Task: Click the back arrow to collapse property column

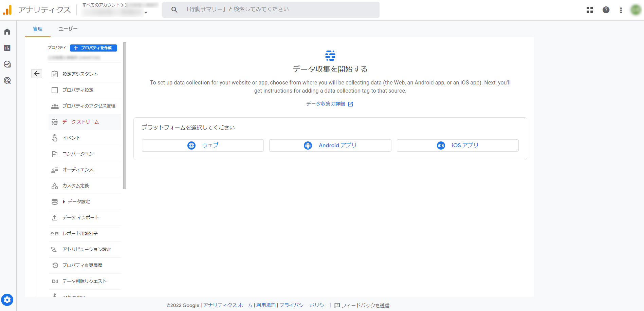Action: click(x=37, y=74)
